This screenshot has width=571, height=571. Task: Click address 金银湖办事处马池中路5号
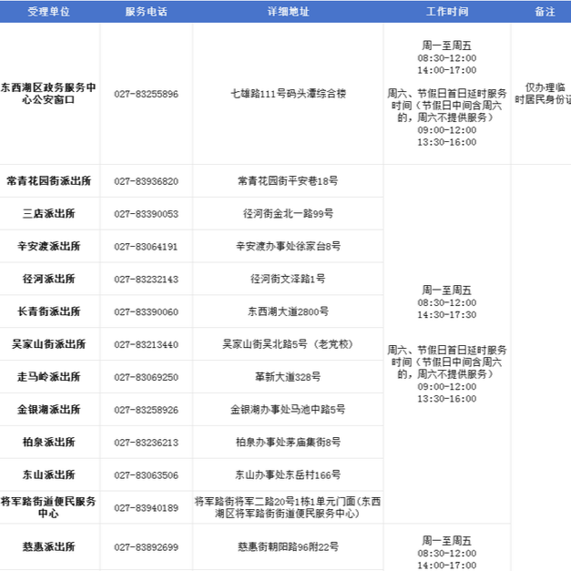(x=288, y=410)
